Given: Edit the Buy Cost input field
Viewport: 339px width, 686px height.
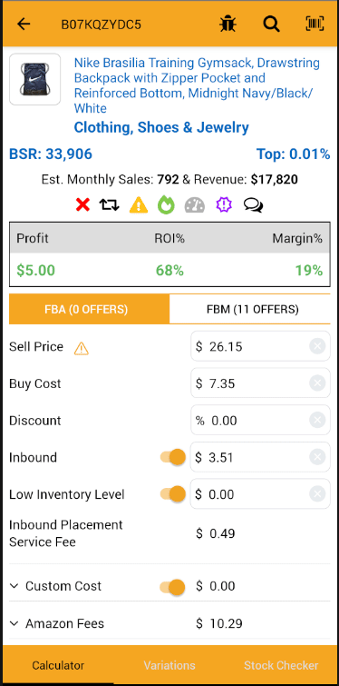Looking at the screenshot, I should tap(260, 383).
